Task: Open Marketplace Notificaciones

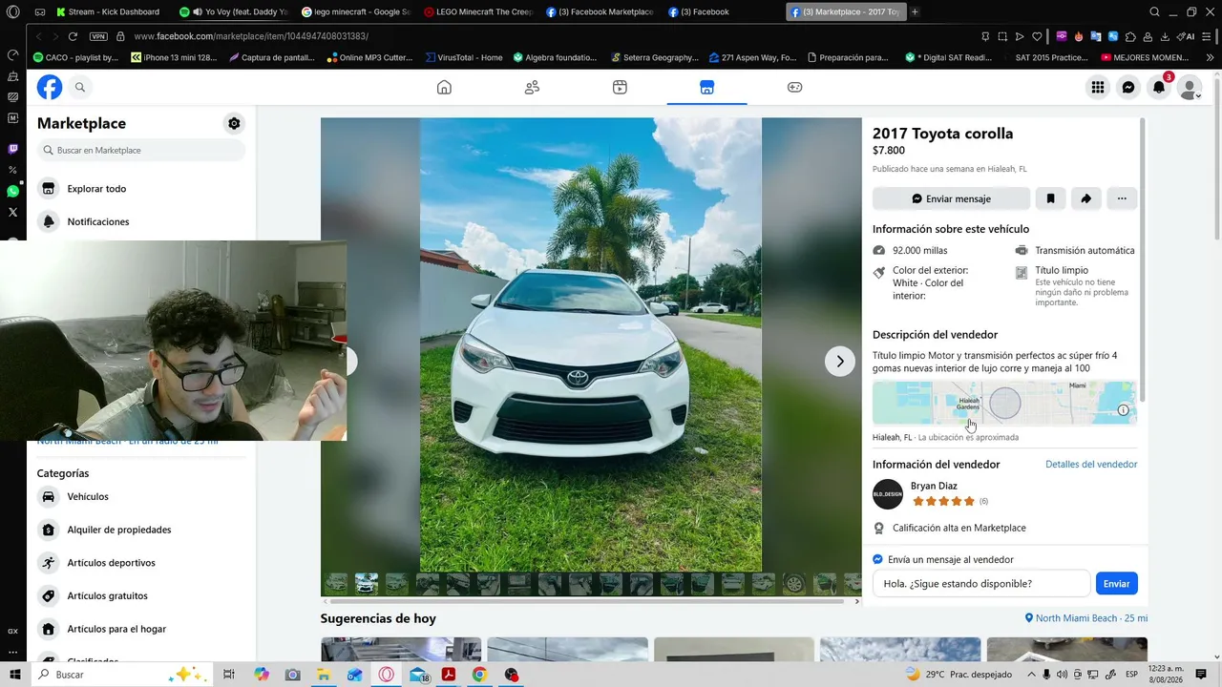Action: click(141, 221)
